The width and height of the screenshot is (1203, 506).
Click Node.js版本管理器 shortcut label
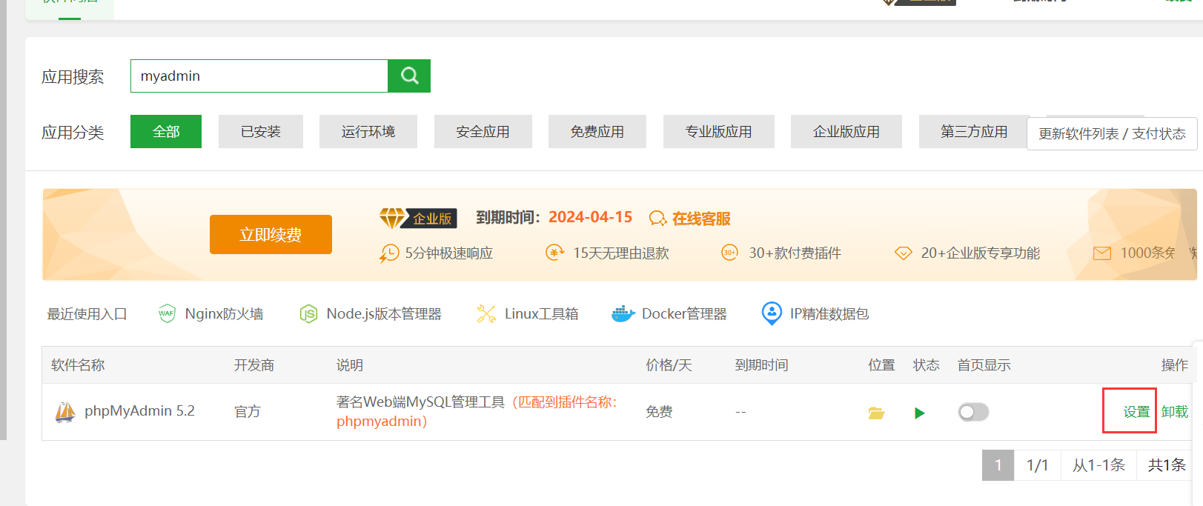(384, 314)
